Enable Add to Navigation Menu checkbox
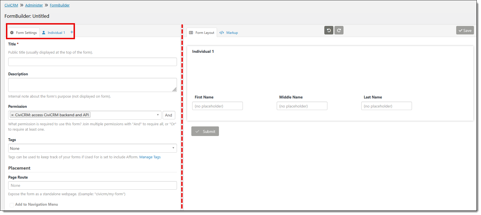Viewport: 481px width, 215px height. coord(12,205)
